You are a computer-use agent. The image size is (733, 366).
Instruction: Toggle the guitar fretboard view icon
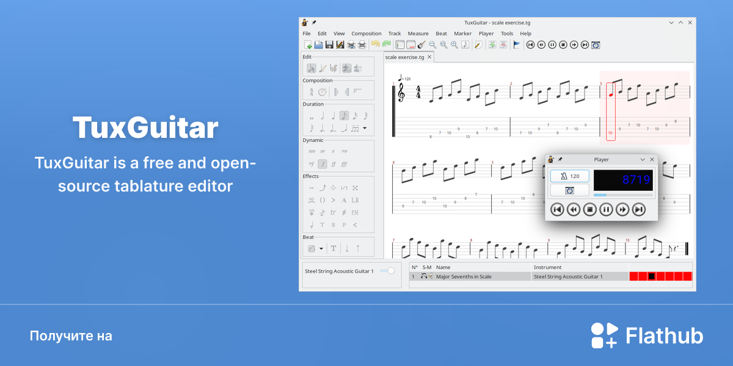pyautogui.click(x=421, y=45)
